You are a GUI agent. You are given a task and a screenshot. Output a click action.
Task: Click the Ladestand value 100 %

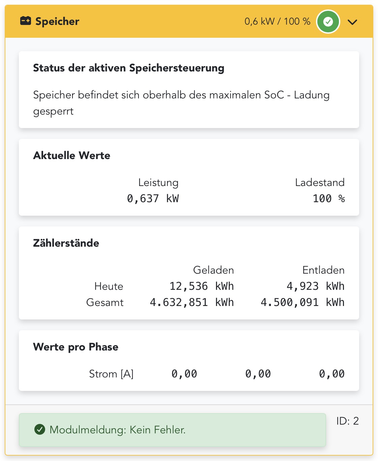tap(328, 198)
